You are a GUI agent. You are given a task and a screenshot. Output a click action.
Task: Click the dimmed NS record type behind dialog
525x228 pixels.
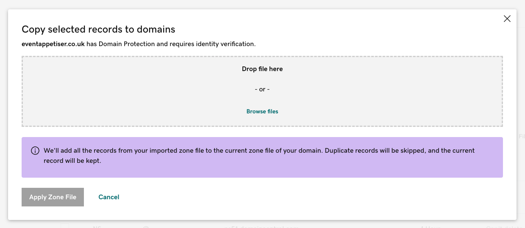point(97,227)
